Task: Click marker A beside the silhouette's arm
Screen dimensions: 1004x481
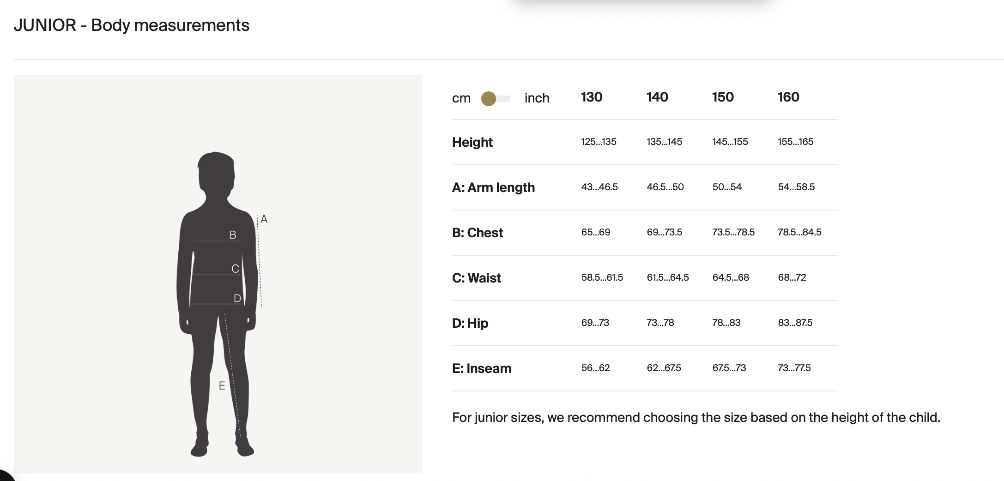Action: tap(264, 219)
